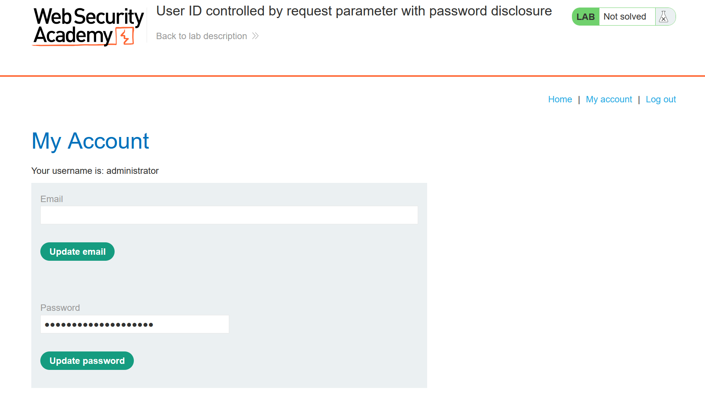Focus the Email input field
The height and width of the screenshot is (403, 705).
coord(229,215)
